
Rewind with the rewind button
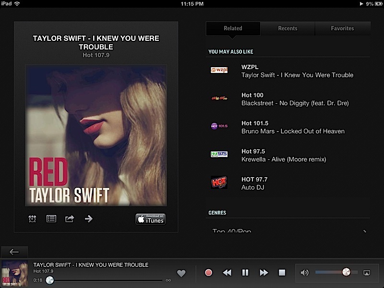(x=227, y=273)
